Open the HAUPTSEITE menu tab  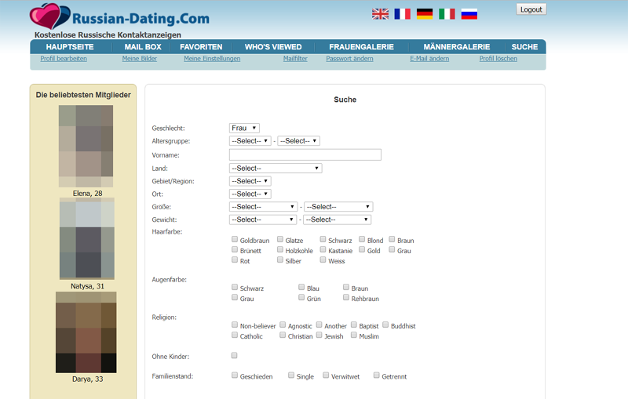click(70, 47)
